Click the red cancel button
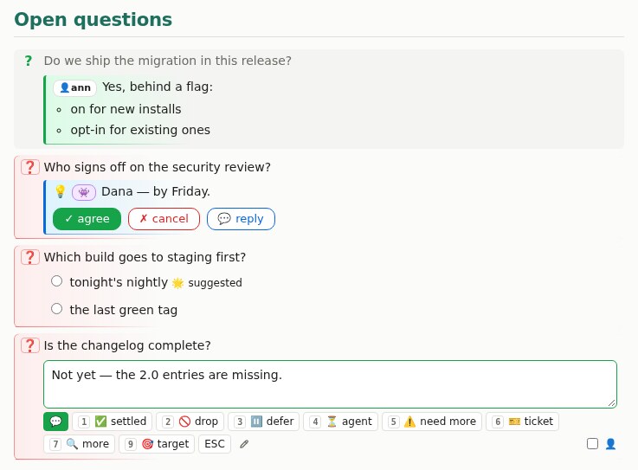Image resolution: width=638 pixels, height=470 pixels. tap(164, 219)
